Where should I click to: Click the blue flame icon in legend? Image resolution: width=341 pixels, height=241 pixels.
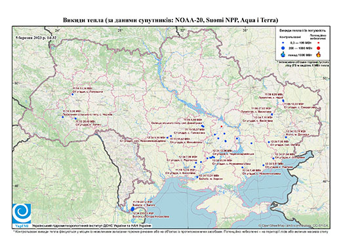(283, 54)
